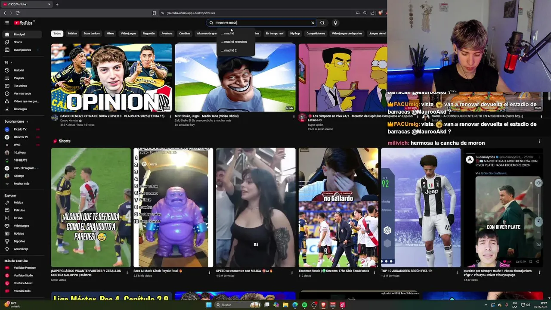Open Shorts in the sidebar
This screenshot has width=551, height=310.
point(23,42)
